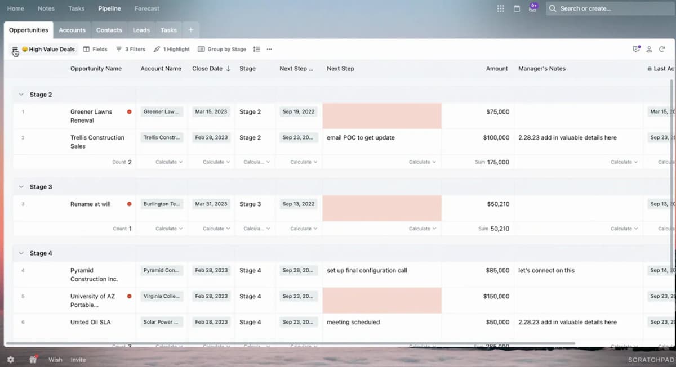Click the highlighted Next Step cell for Rename at will
This screenshot has height=367, width=676.
(382, 208)
